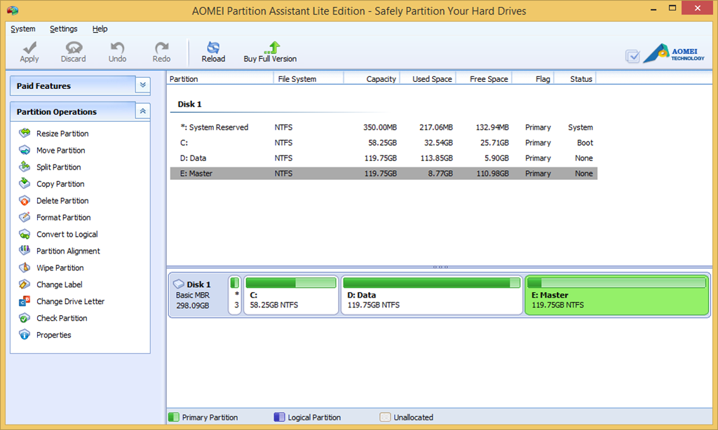Click the Change Drive Letter icon

(x=25, y=301)
